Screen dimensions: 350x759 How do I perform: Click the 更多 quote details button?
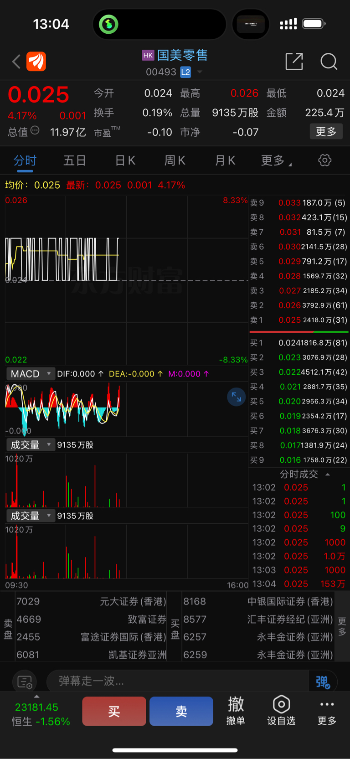(326, 132)
